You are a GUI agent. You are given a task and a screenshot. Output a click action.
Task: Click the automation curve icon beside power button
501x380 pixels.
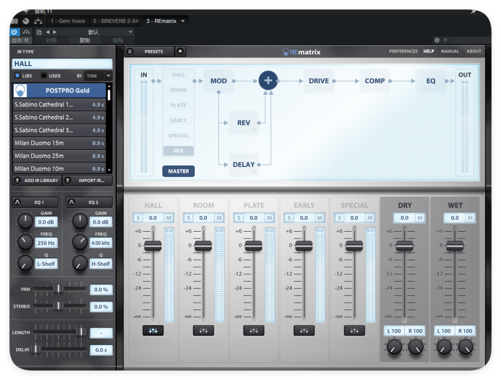click(26, 32)
